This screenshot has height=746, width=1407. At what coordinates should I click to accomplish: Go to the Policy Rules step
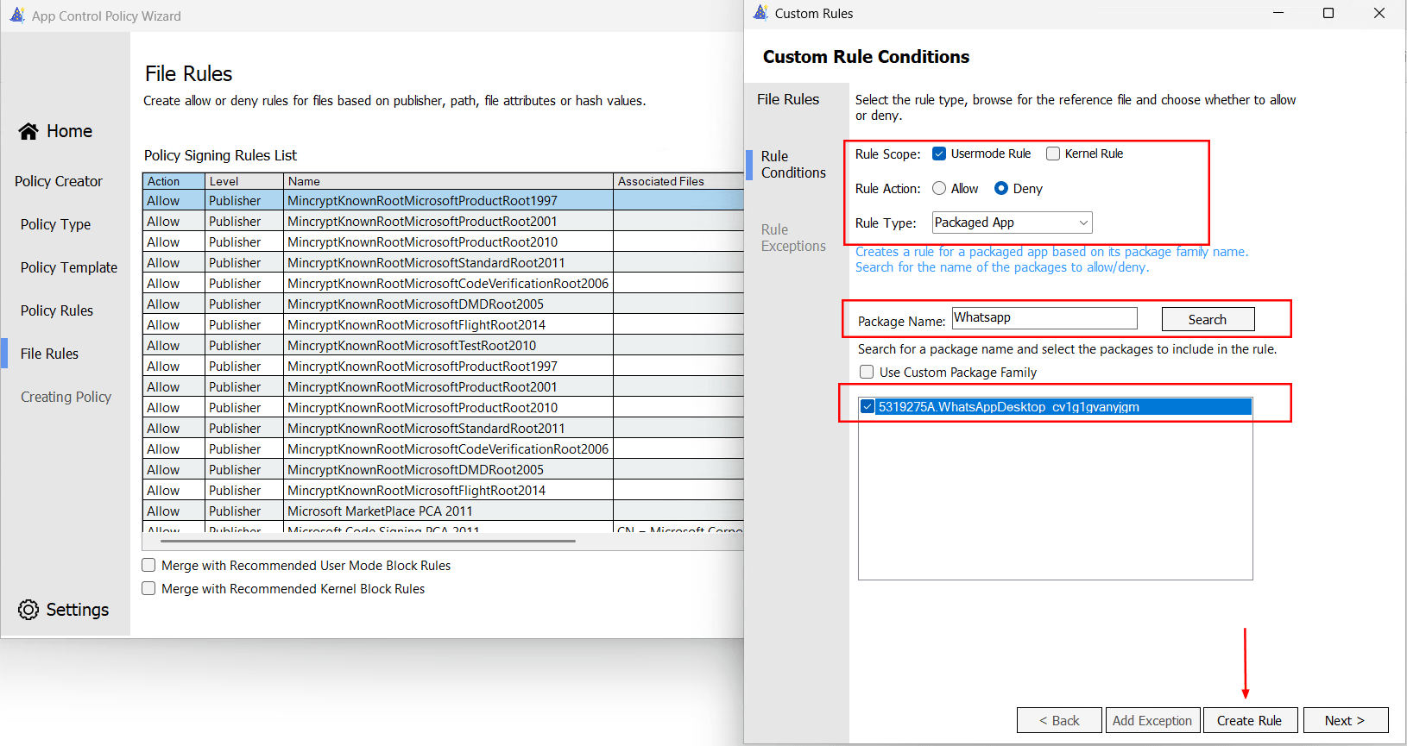[x=57, y=310]
